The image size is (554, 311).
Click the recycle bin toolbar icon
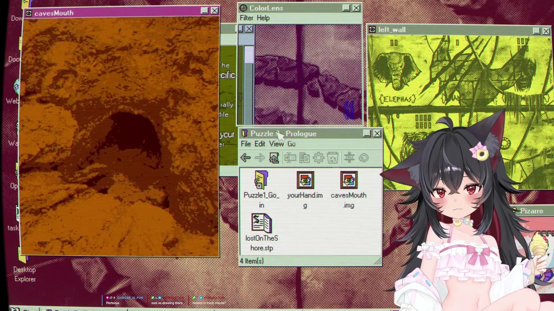click(333, 158)
